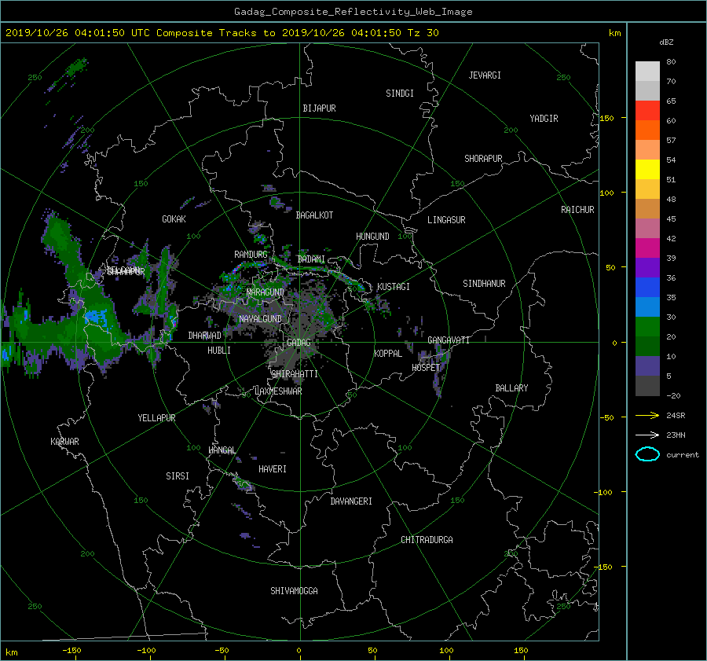Select the dark green swatch below 20 dBZ
Viewport: 707px width, 661px height.
tap(647, 346)
